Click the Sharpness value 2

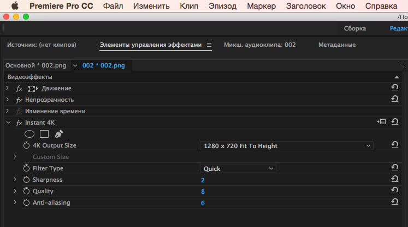click(203, 180)
